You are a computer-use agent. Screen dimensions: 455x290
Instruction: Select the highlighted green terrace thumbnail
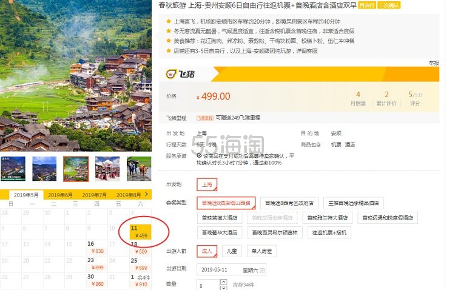(76, 169)
